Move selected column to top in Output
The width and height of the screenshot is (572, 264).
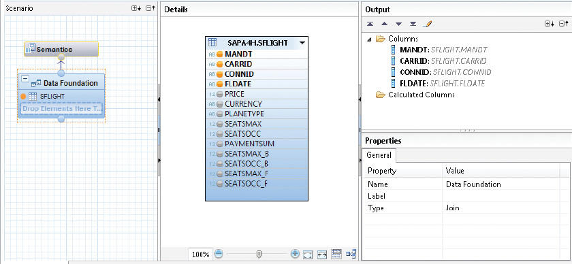370,24
